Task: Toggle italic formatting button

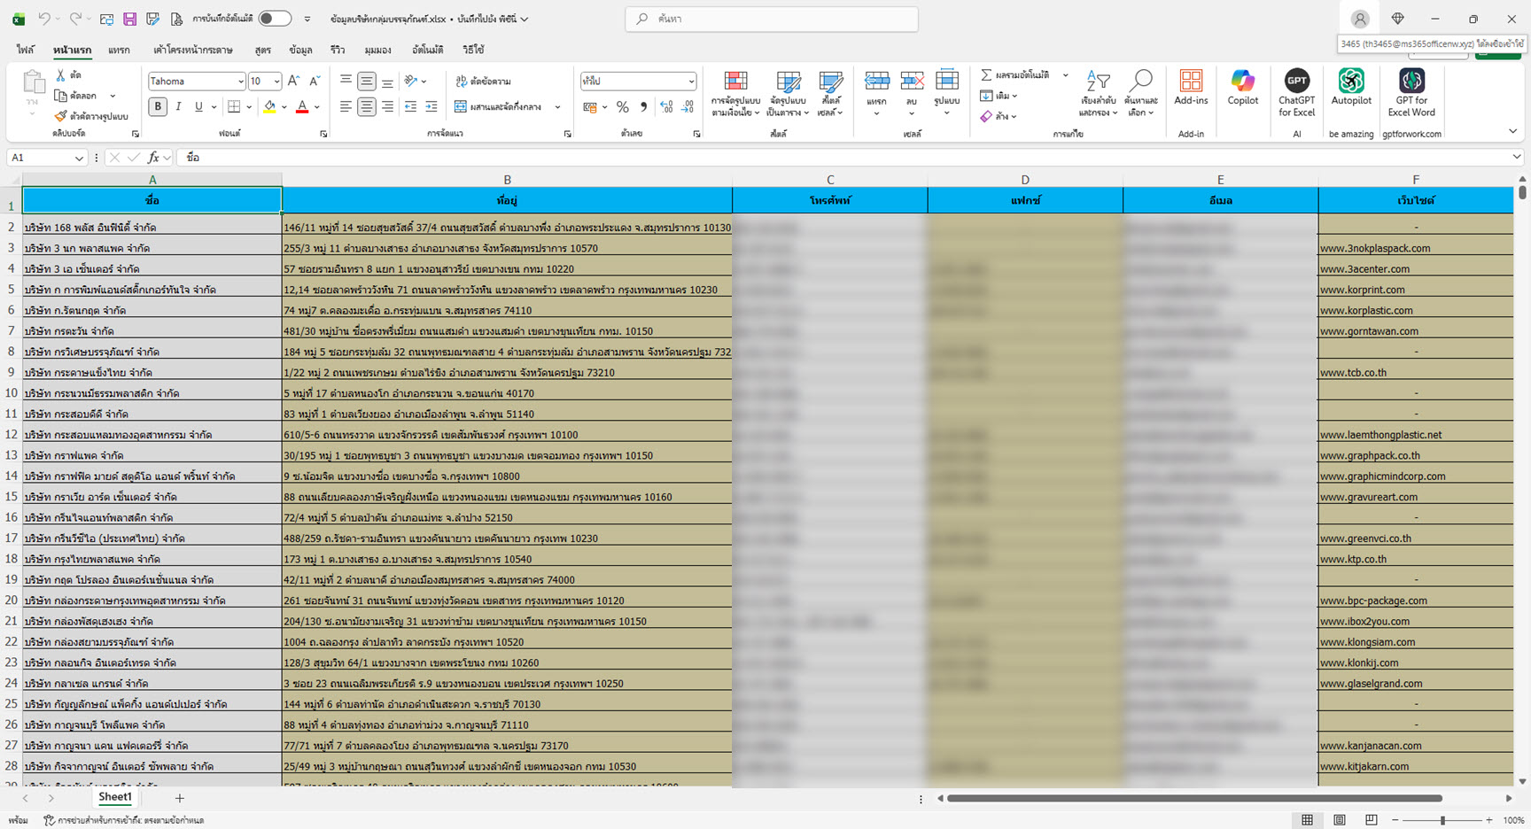Action: 178,107
